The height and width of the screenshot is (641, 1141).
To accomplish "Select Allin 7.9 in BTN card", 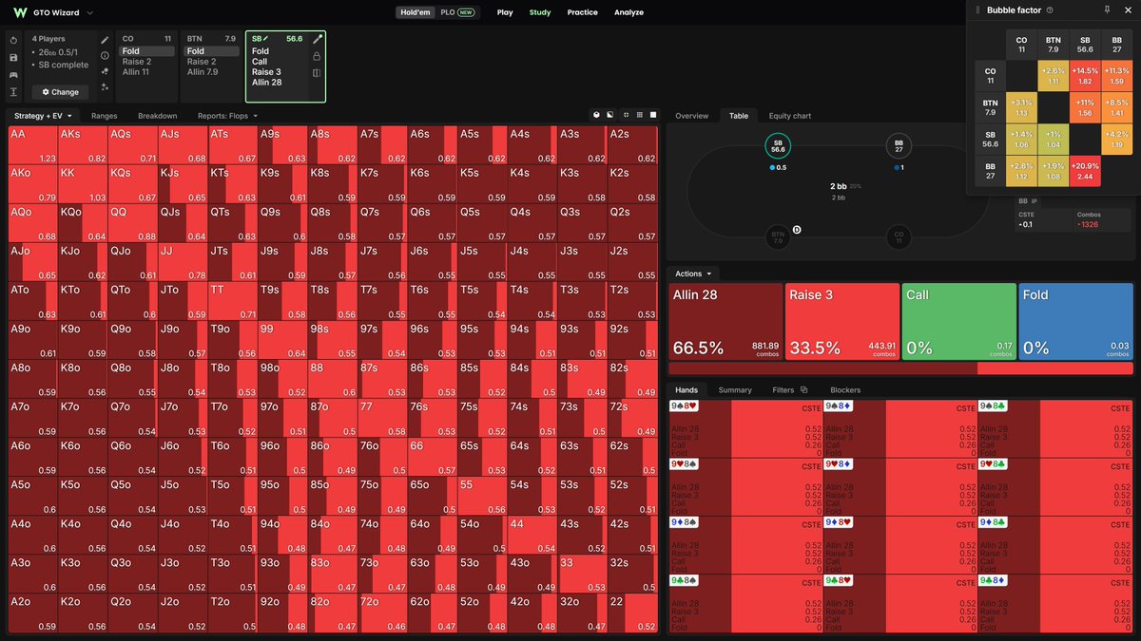I will pos(203,72).
